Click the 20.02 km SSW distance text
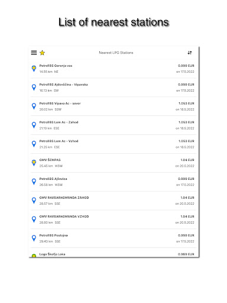227x303 pixels. [x=50, y=109]
